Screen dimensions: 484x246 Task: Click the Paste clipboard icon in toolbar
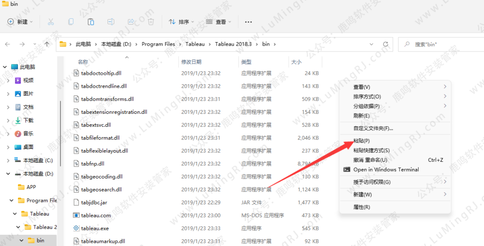coord(91,22)
